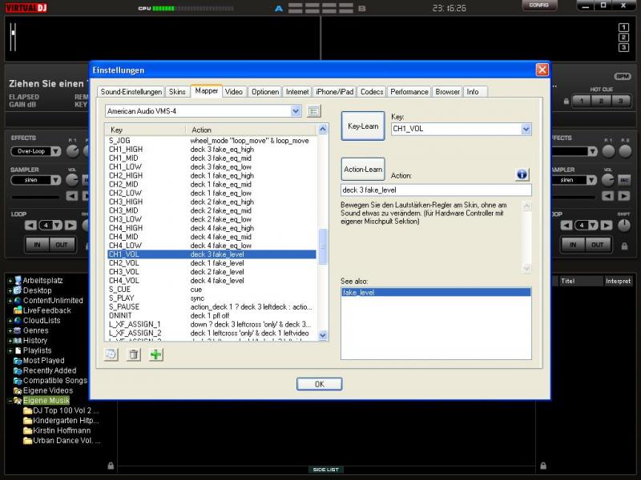The width and height of the screenshot is (641, 480).
Task: Open the American Audio VMS-4 device dropdown
Action: [x=296, y=111]
